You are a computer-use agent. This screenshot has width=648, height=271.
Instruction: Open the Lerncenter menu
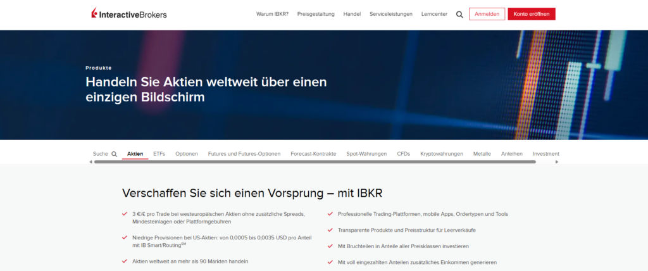click(x=434, y=14)
